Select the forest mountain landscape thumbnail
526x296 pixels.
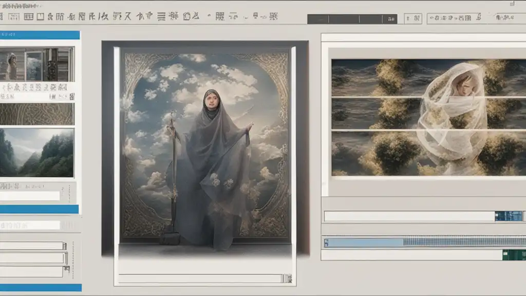pyautogui.click(x=36, y=153)
